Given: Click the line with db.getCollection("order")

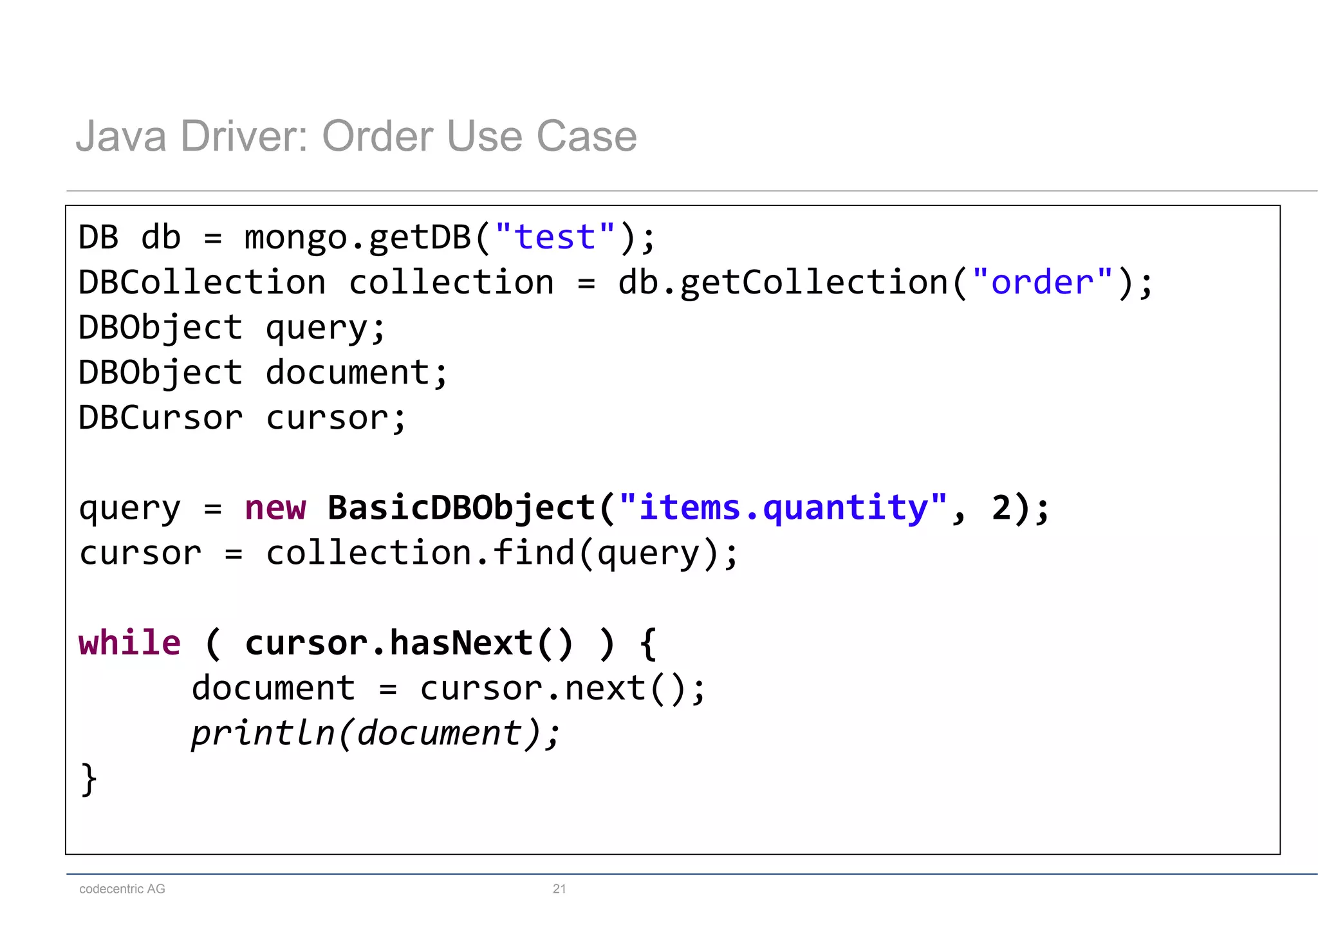Looking at the screenshot, I should [616, 283].
